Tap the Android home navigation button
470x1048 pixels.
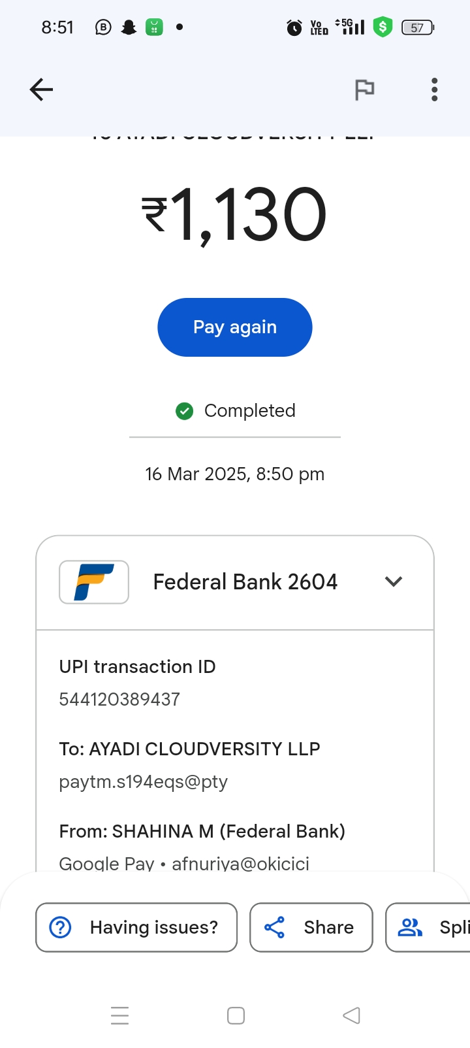point(236,1015)
